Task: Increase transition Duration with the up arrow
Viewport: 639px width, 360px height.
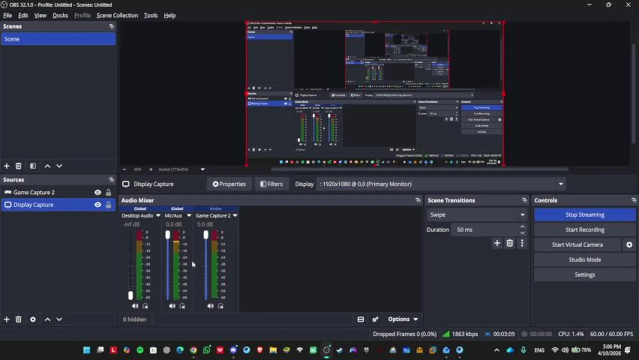Action: pyautogui.click(x=522, y=227)
